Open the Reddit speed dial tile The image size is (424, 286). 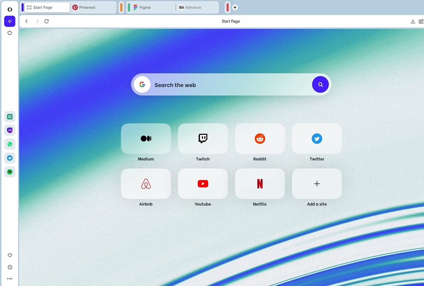click(260, 139)
